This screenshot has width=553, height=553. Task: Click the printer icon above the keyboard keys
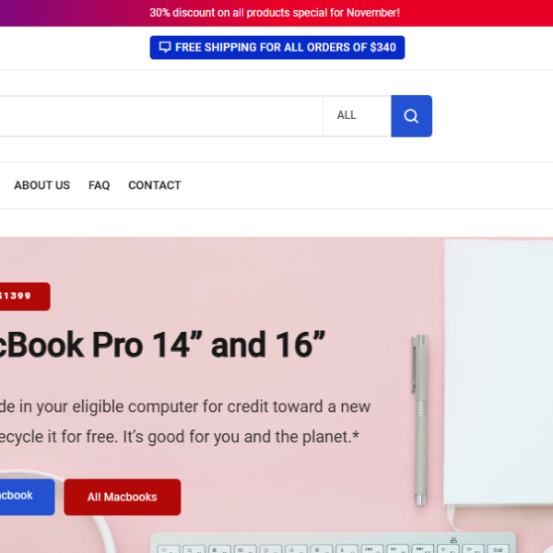(453, 540)
